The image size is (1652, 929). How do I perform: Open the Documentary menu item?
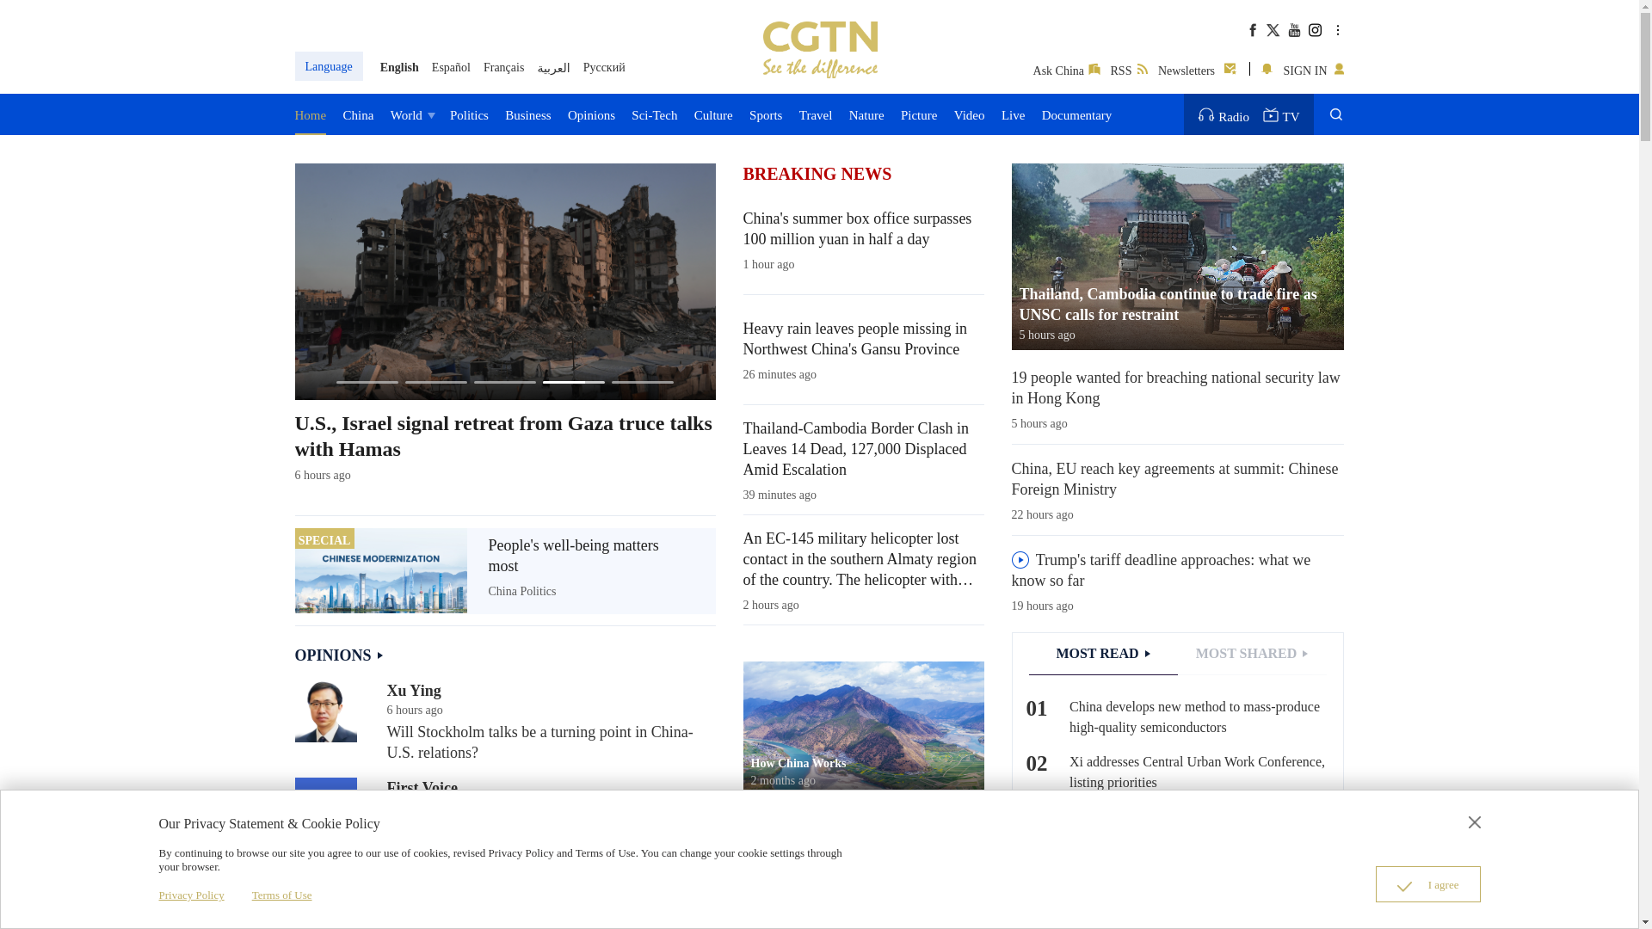[1077, 115]
